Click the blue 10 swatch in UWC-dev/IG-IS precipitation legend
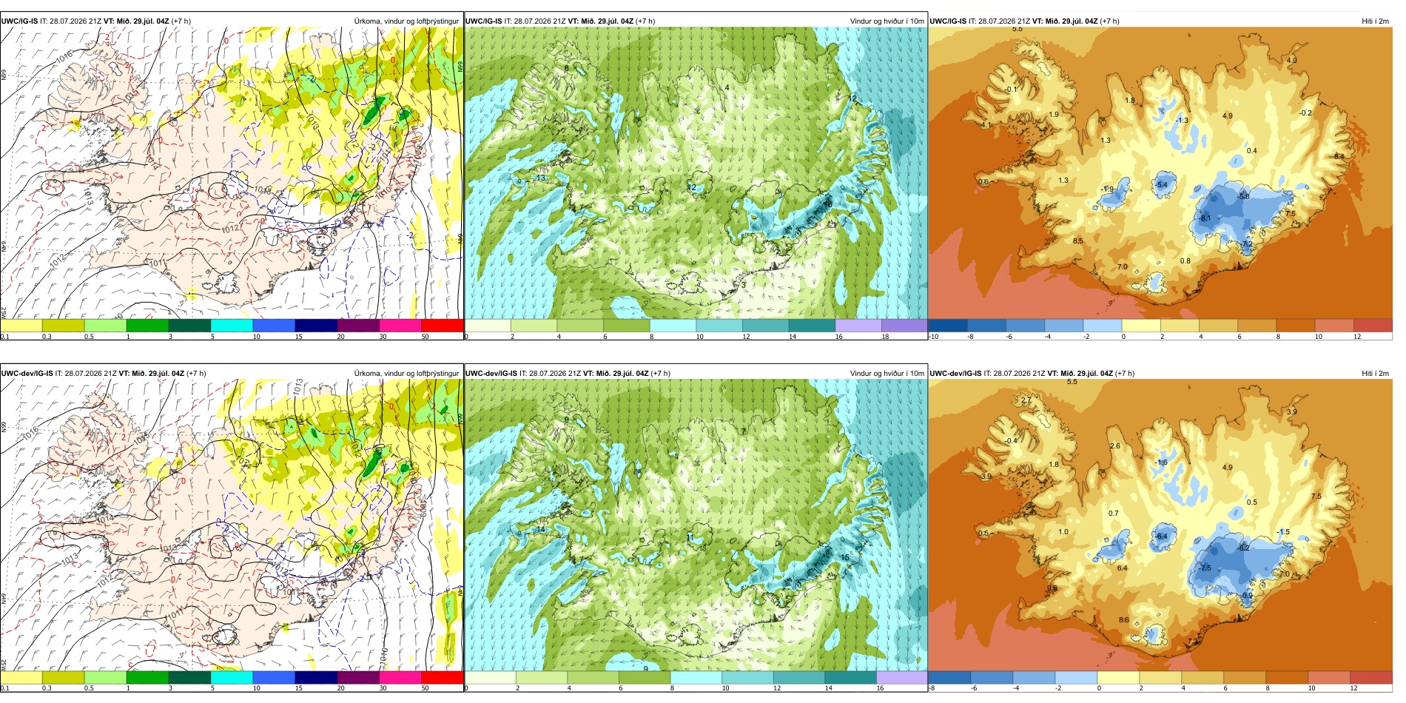The image size is (1406, 703). coord(274,677)
